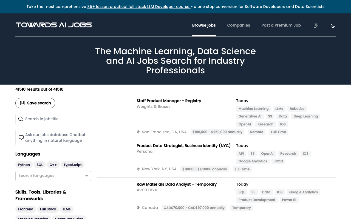Click the Remote tag on the first job
The width and height of the screenshot is (351, 219).
(x=257, y=132)
